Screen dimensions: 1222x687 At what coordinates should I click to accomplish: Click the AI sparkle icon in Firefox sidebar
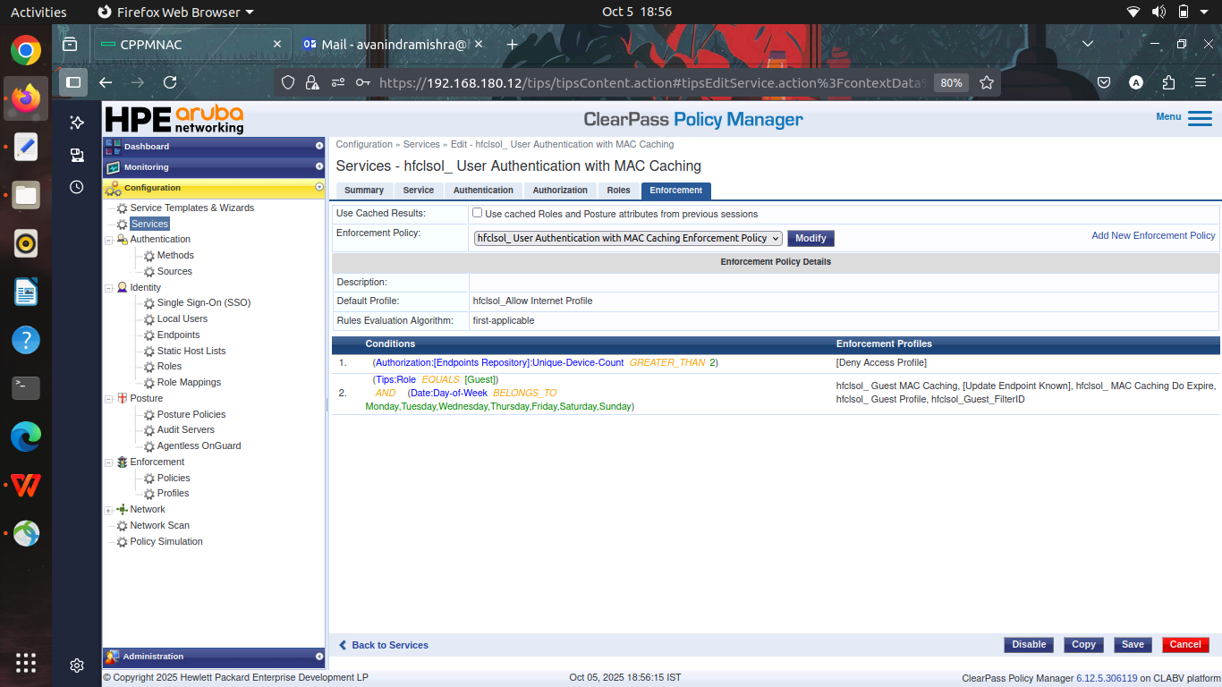tap(77, 123)
